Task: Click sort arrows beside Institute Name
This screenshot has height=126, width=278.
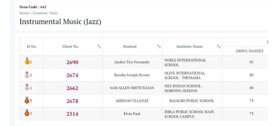Action: tap(219, 46)
